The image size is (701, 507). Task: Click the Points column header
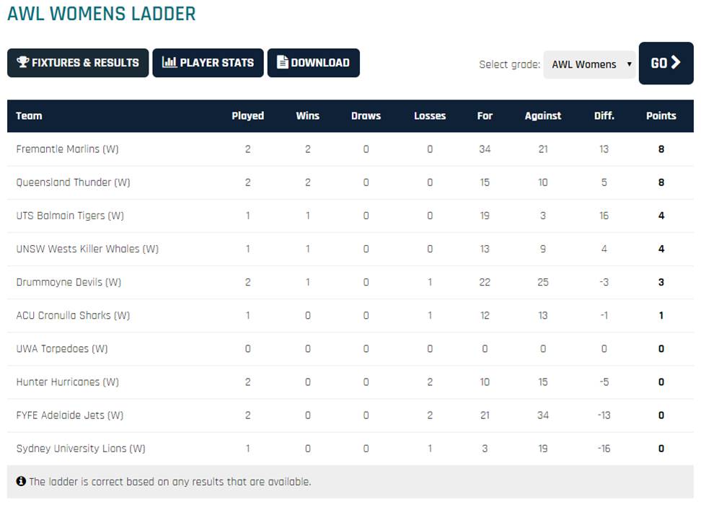[x=661, y=116]
